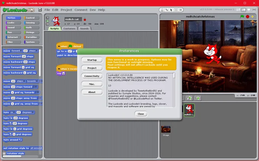Open Misc. section in Preferences

pos(92,84)
